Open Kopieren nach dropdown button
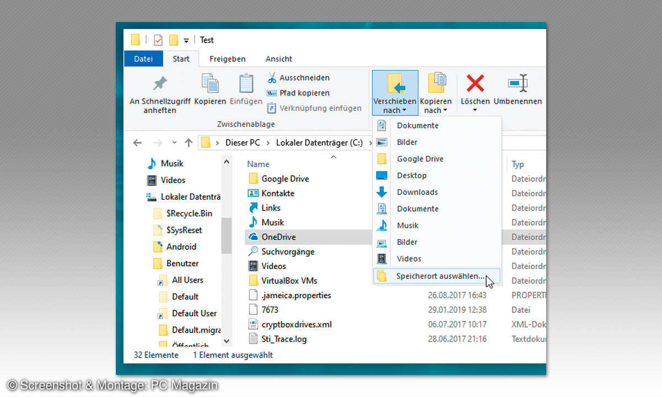This screenshot has height=397, width=662. 436,93
